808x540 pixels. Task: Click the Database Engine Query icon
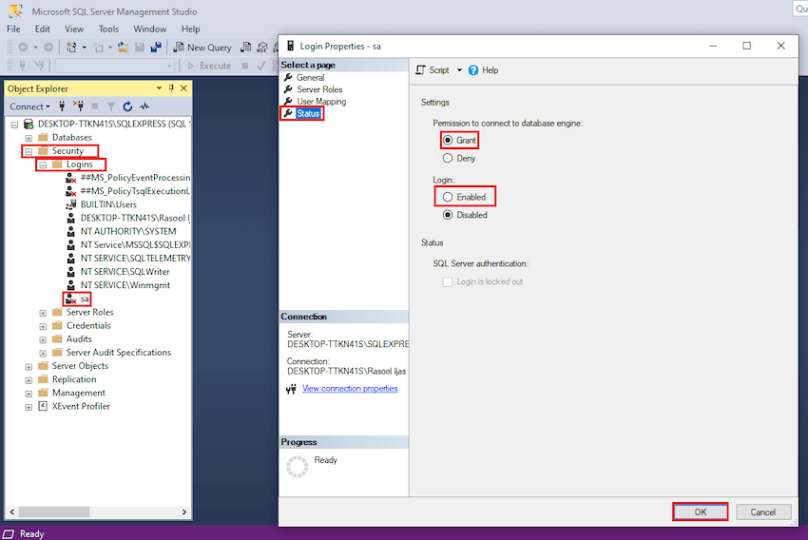point(246,48)
